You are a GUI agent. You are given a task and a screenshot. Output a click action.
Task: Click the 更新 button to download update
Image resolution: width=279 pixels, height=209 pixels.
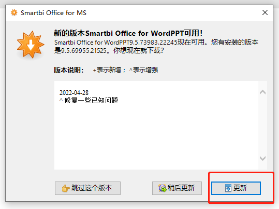pos(236,188)
